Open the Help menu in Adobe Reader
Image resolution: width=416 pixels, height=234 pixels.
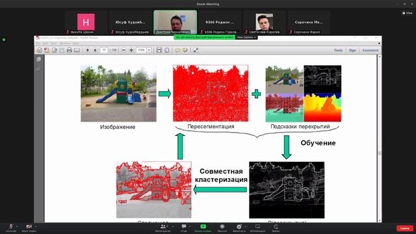click(x=76, y=44)
